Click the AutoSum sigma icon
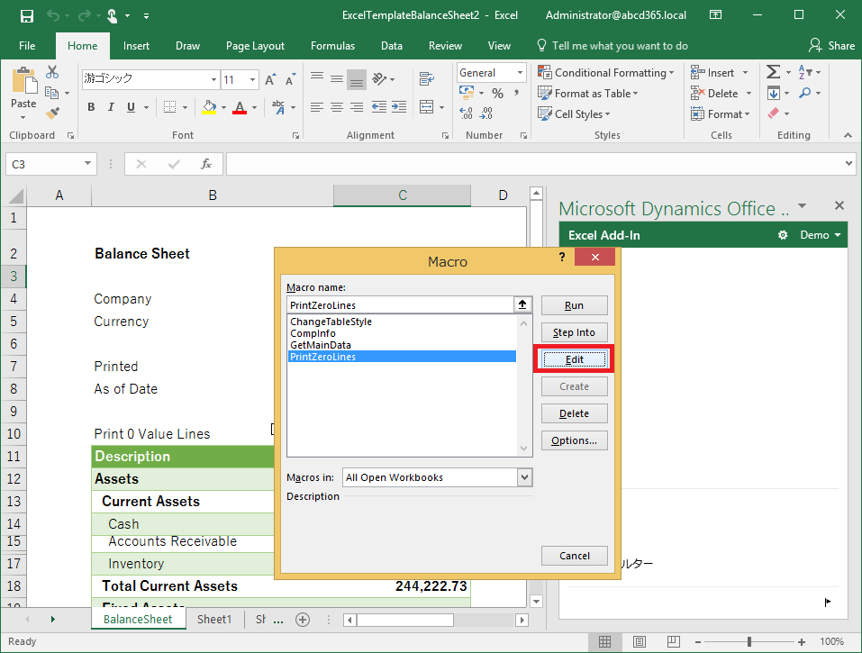 (x=773, y=72)
